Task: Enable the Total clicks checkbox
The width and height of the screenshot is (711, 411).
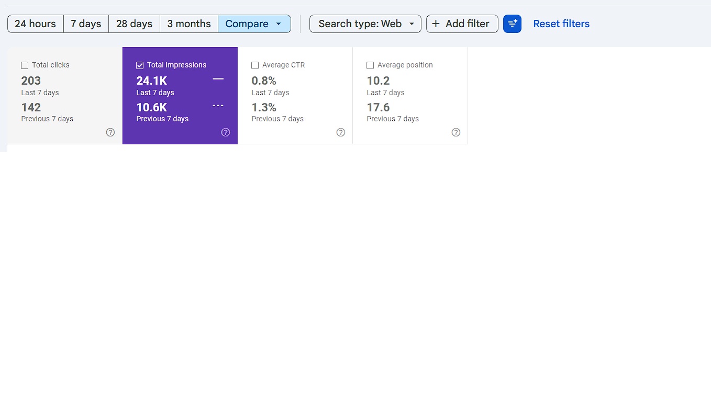Action: [x=25, y=65]
